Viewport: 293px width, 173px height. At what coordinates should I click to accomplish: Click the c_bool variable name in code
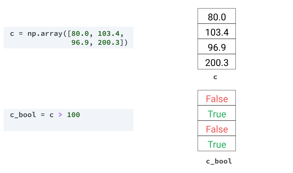[x=23, y=115]
